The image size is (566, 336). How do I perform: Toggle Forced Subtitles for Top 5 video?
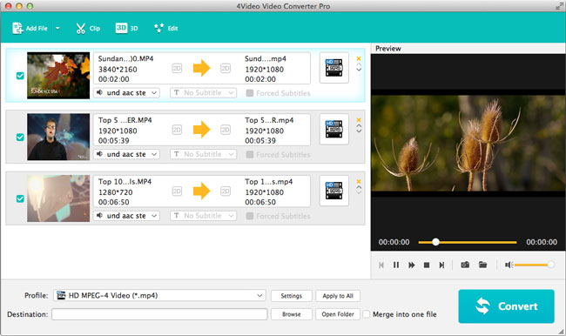tap(249, 154)
